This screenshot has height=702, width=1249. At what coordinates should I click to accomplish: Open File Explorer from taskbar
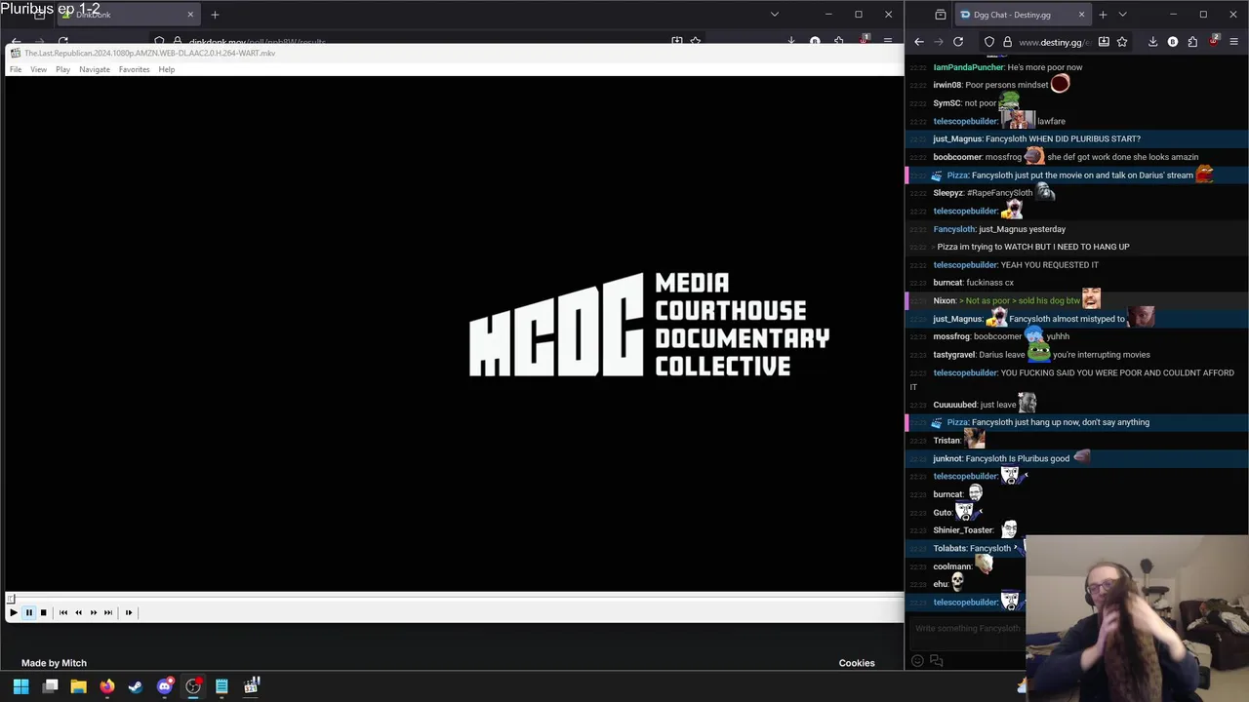pyautogui.click(x=78, y=686)
